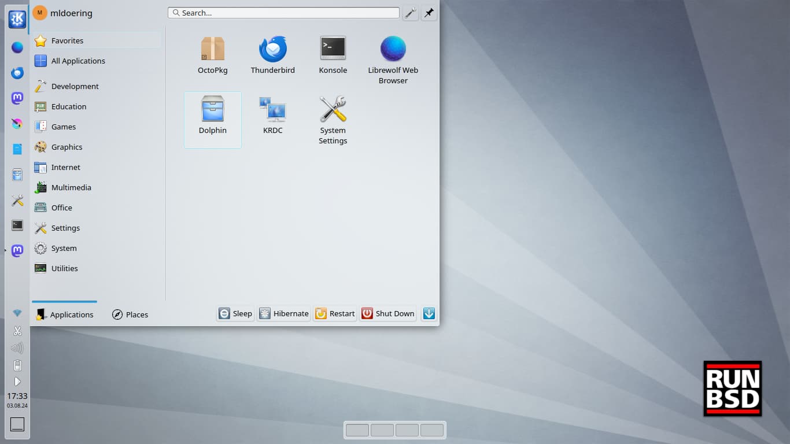Launch Librewolf Web Browser from Favorites grid
Viewport: 790px width, 444px height.
(393, 60)
